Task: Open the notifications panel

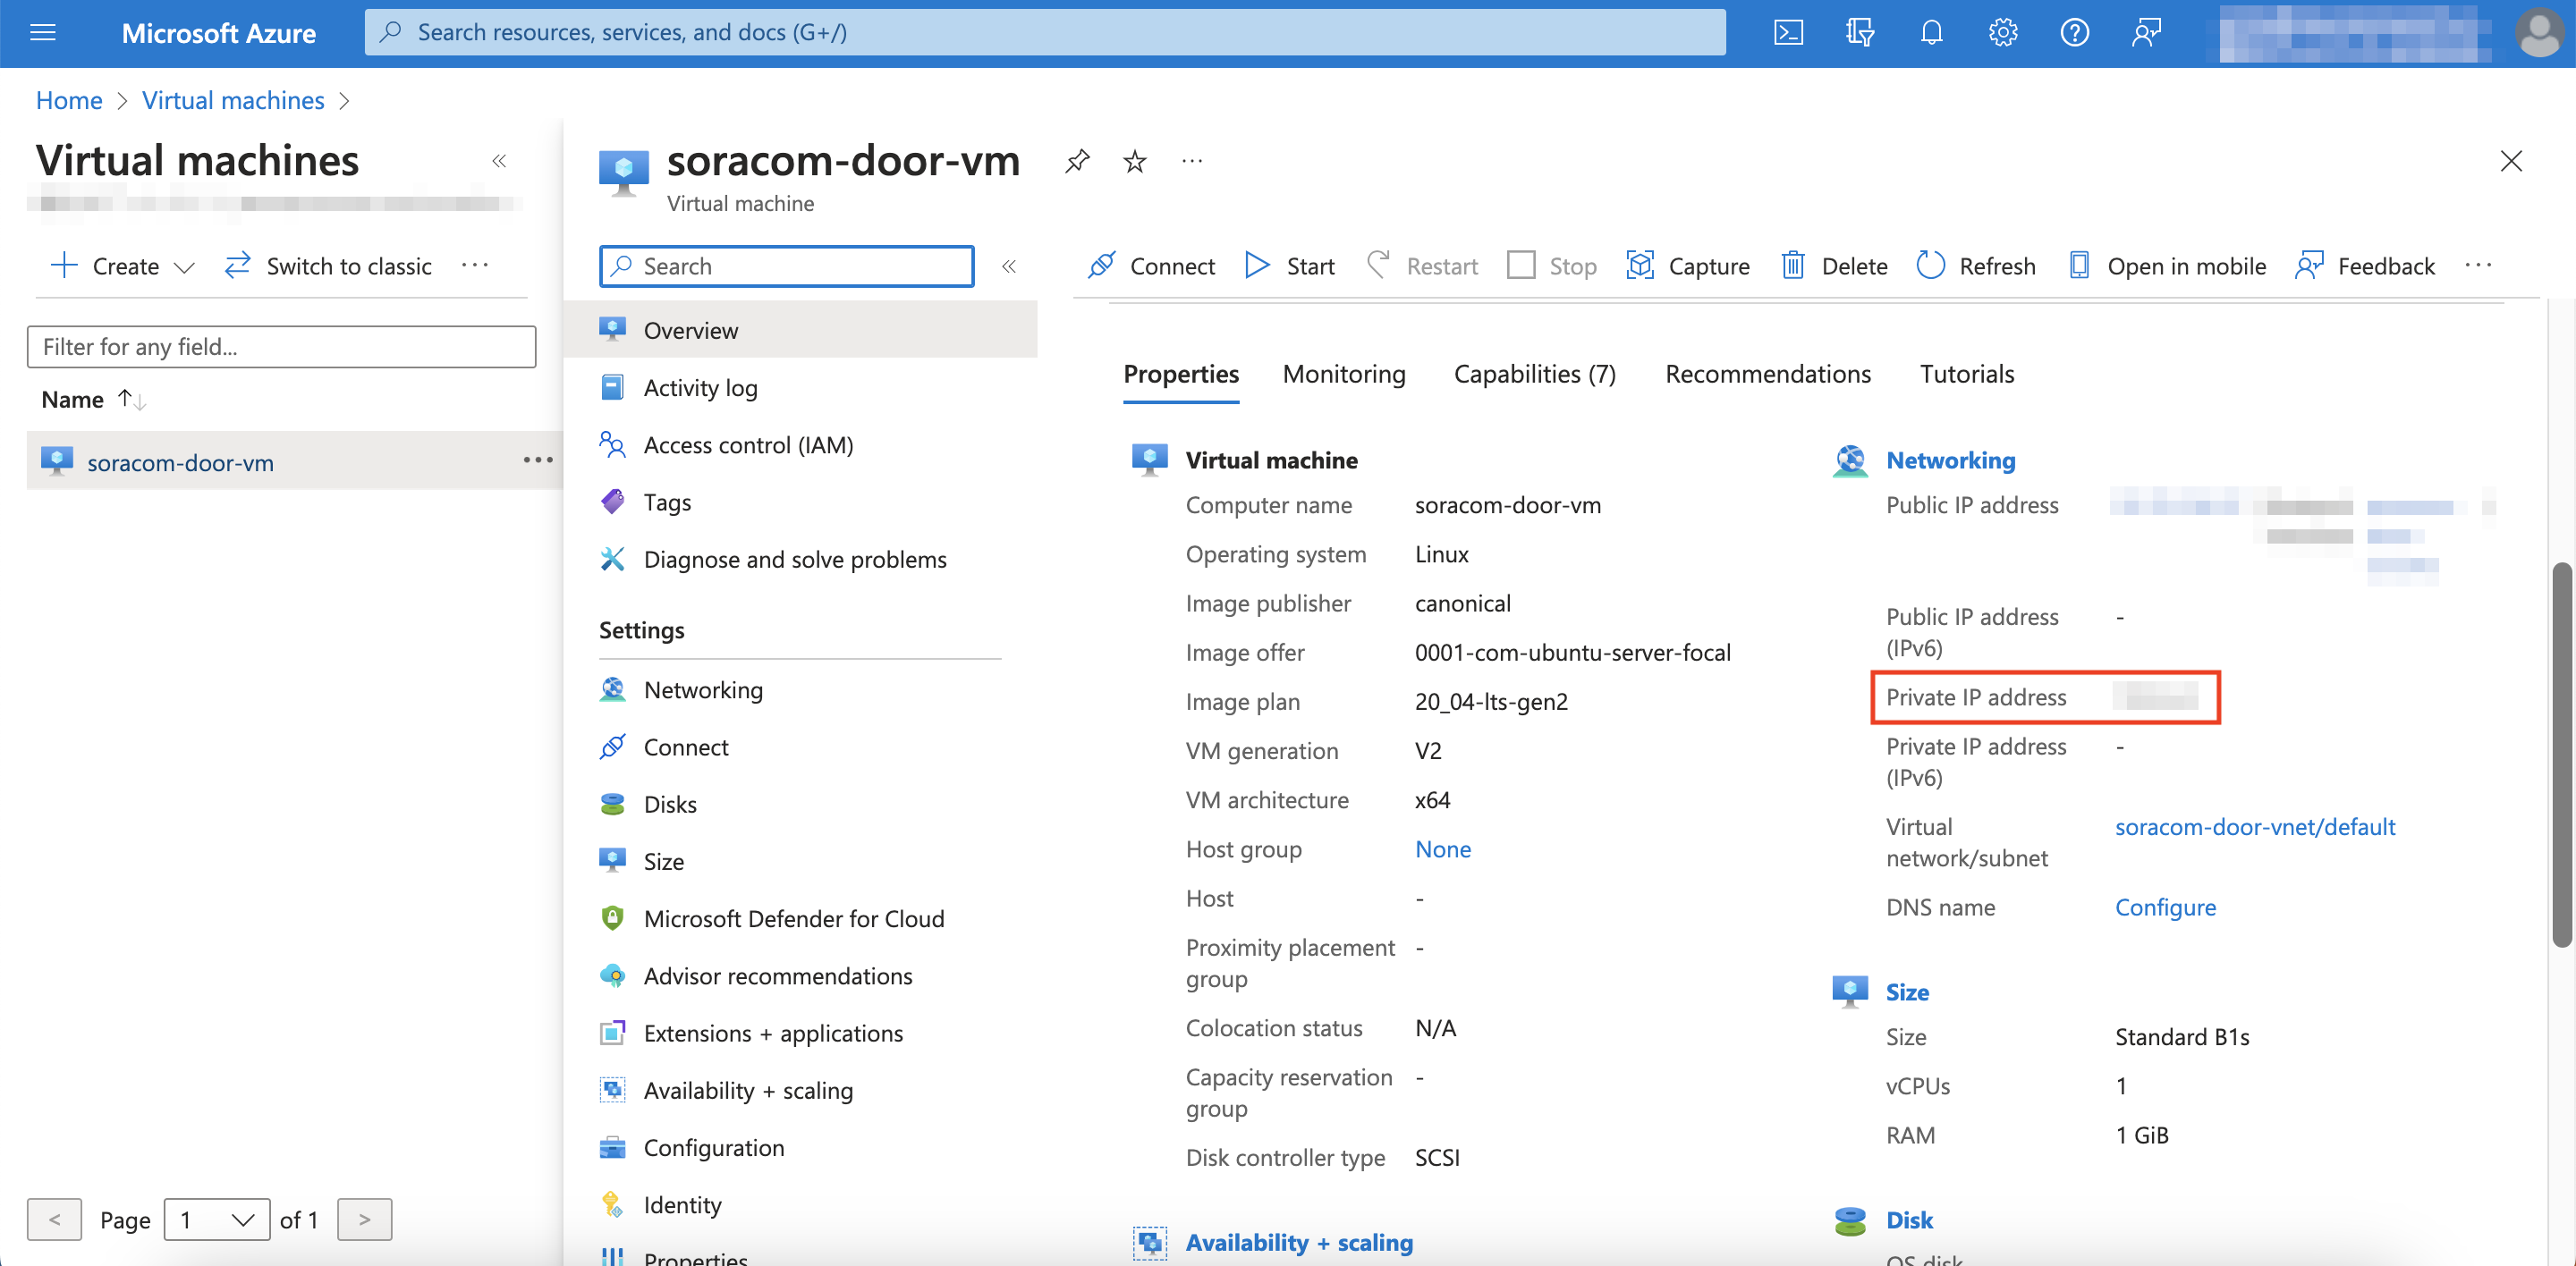Action: coord(1931,32)
